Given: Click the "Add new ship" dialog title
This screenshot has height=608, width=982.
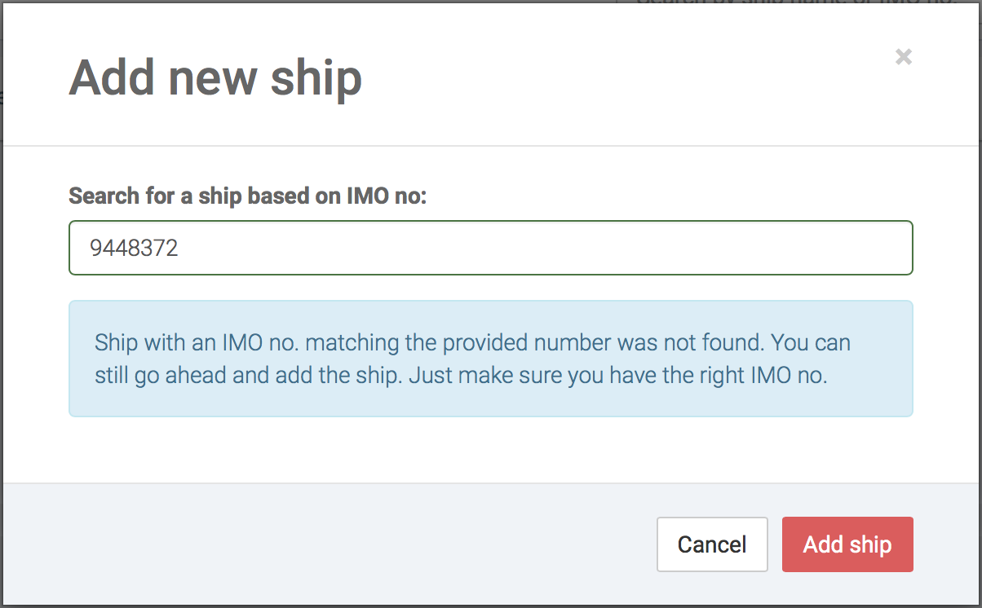Looking at the screenshot, I should pyautogui.click(x=215, y=78).
